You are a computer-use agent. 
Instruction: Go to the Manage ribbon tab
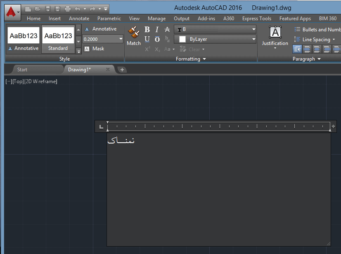[x=157, y=19]
